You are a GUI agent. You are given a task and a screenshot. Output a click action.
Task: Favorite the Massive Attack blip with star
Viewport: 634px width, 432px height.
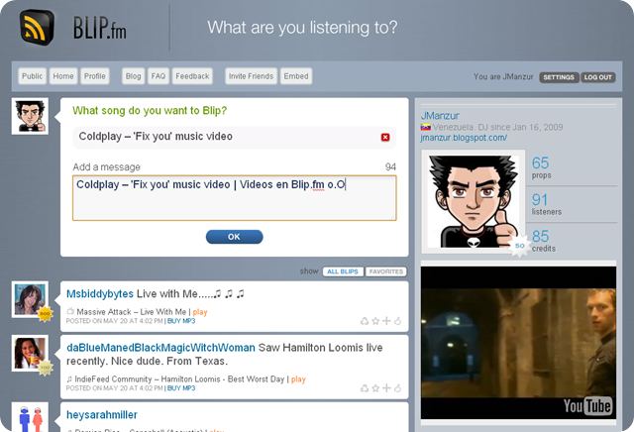pos(375,321)
